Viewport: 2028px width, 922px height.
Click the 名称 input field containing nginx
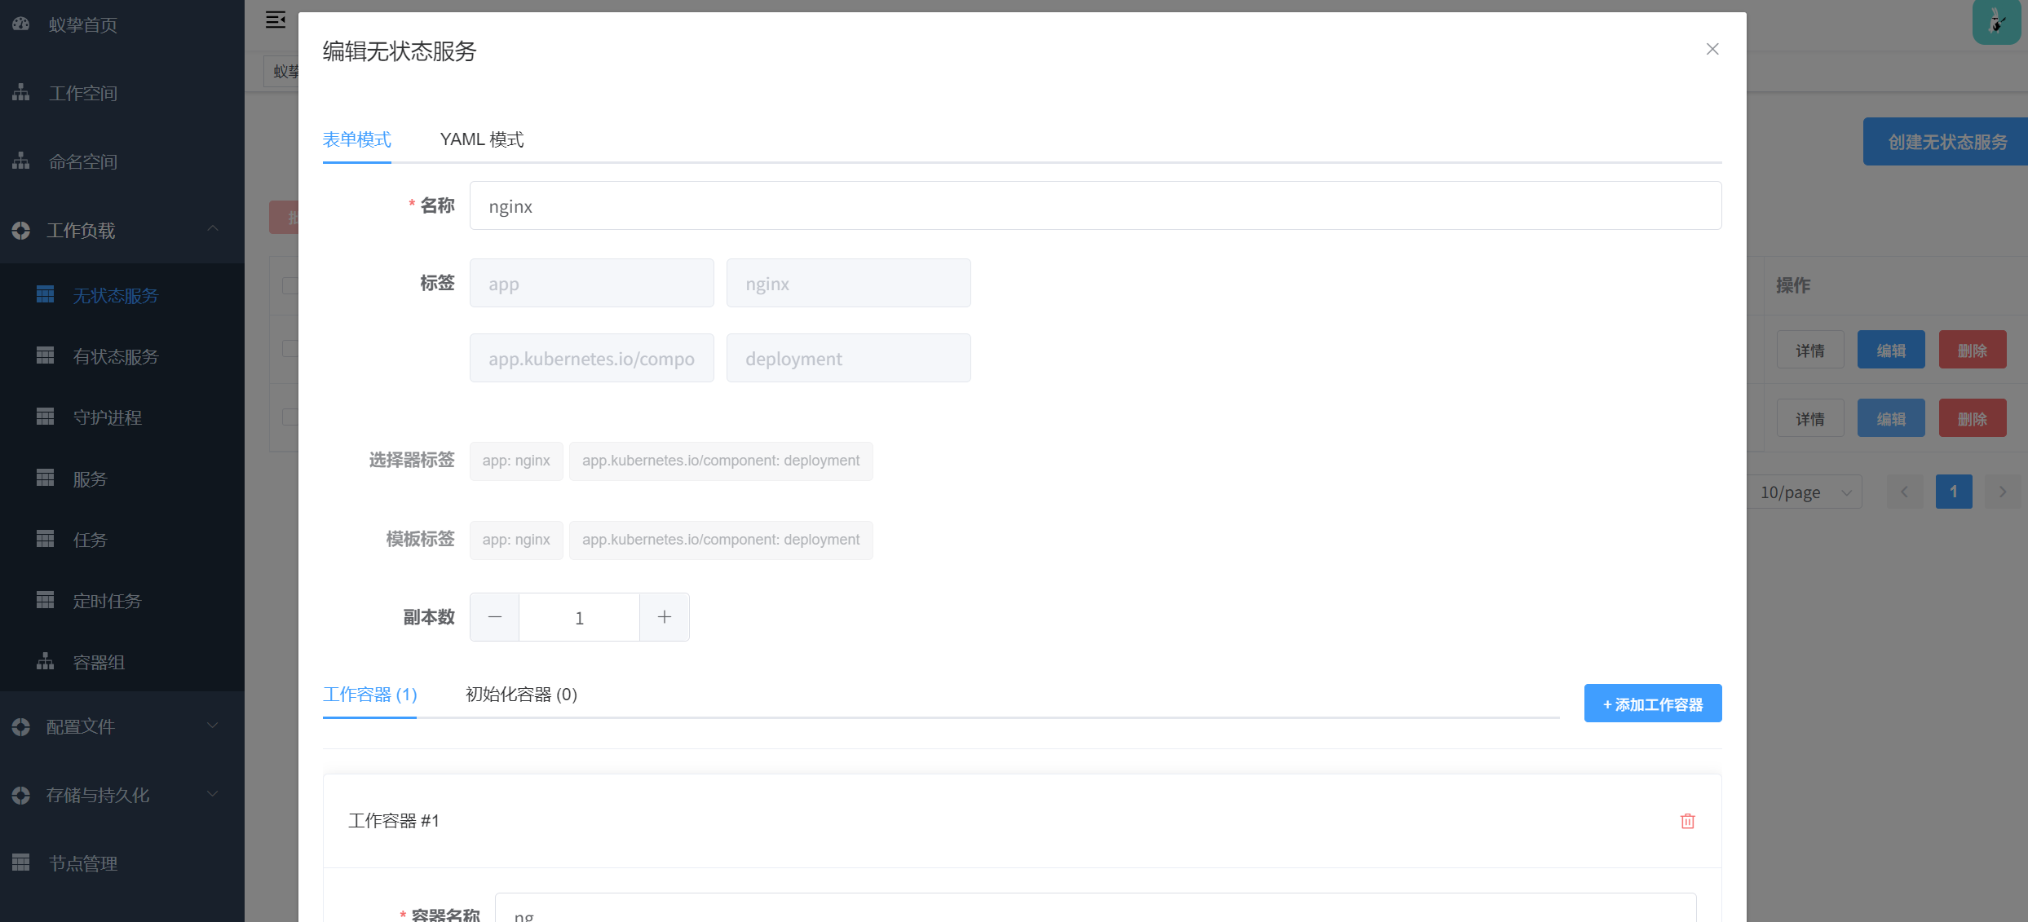1094,206
